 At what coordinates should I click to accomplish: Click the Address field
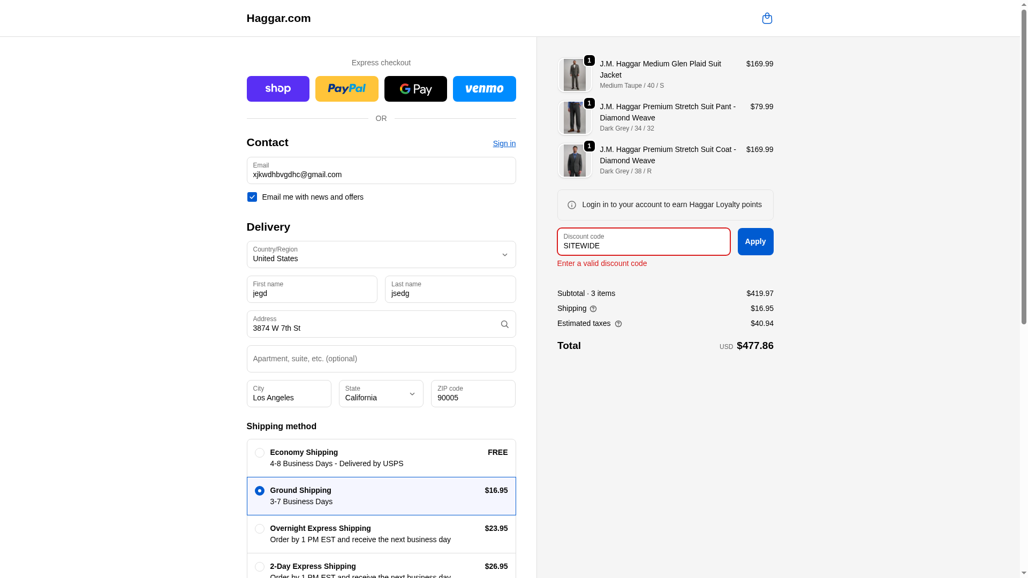click(381, 324)
